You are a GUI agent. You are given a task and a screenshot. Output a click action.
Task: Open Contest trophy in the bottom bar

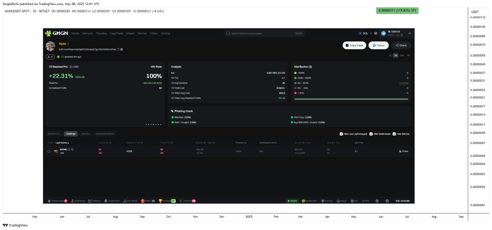click(167, 201)
